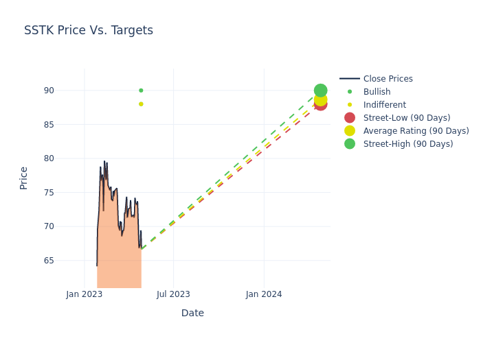Click the chart title SSTK Price Vs. Targets
481x343 pixels.
coord(89,31)
